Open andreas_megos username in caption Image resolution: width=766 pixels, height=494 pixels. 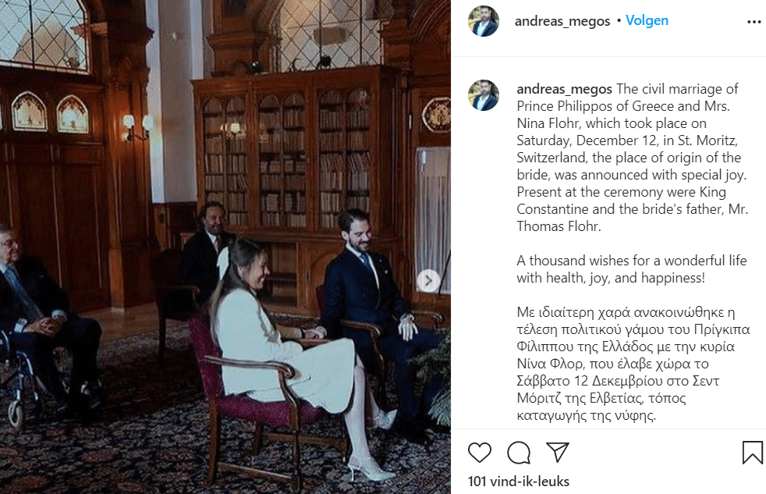[564, 89]
